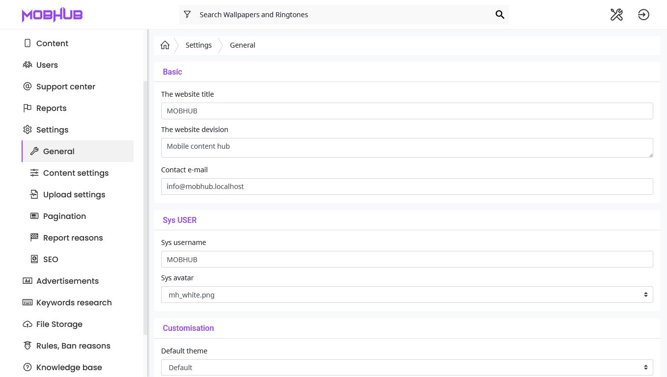Click the Settings breadcrumb link
Image resolution: width=667 pixels, height=377 pixels.
click(x=198, y=45)
